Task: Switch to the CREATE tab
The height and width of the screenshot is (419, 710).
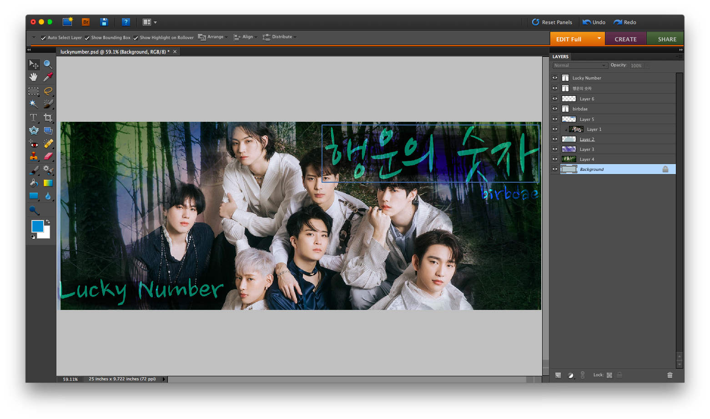Action: coord(625,39)
